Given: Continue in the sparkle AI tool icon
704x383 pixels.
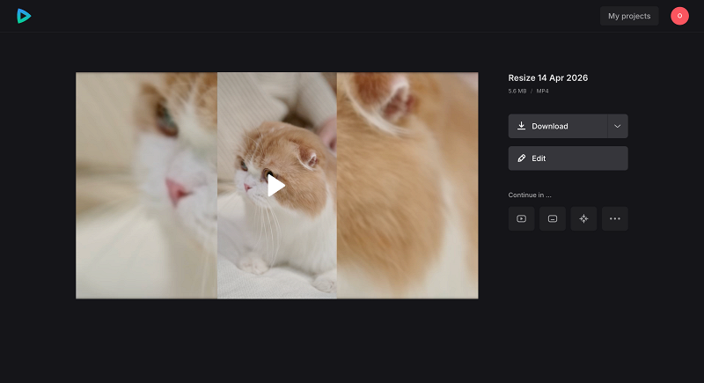Looking at the screenshot, I should tap(583, 218).
